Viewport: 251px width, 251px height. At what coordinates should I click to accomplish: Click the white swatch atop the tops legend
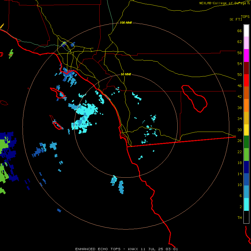(246, 31)
